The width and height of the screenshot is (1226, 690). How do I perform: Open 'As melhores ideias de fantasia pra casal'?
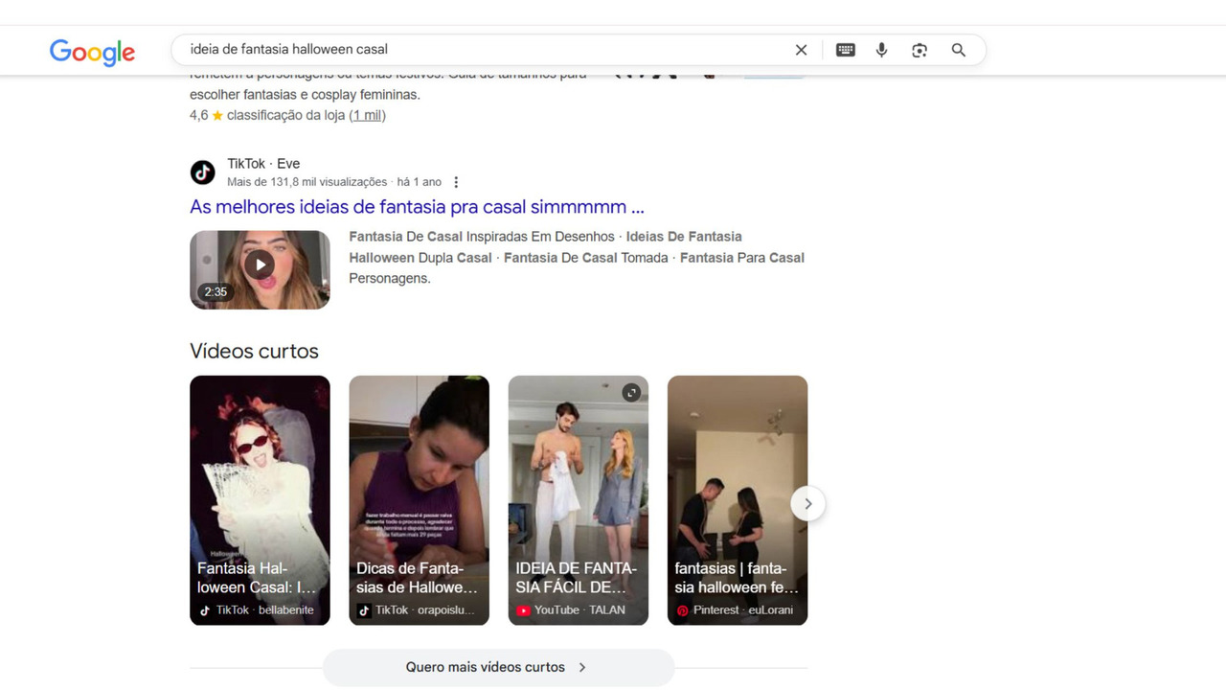coord(416,206)
